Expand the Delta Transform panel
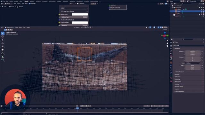The image size is (205, 115). tap(180, 72)
